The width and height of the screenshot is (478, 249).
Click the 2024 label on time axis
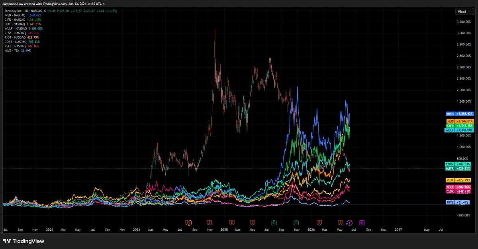pyautogui.click(x=137, y=230)
